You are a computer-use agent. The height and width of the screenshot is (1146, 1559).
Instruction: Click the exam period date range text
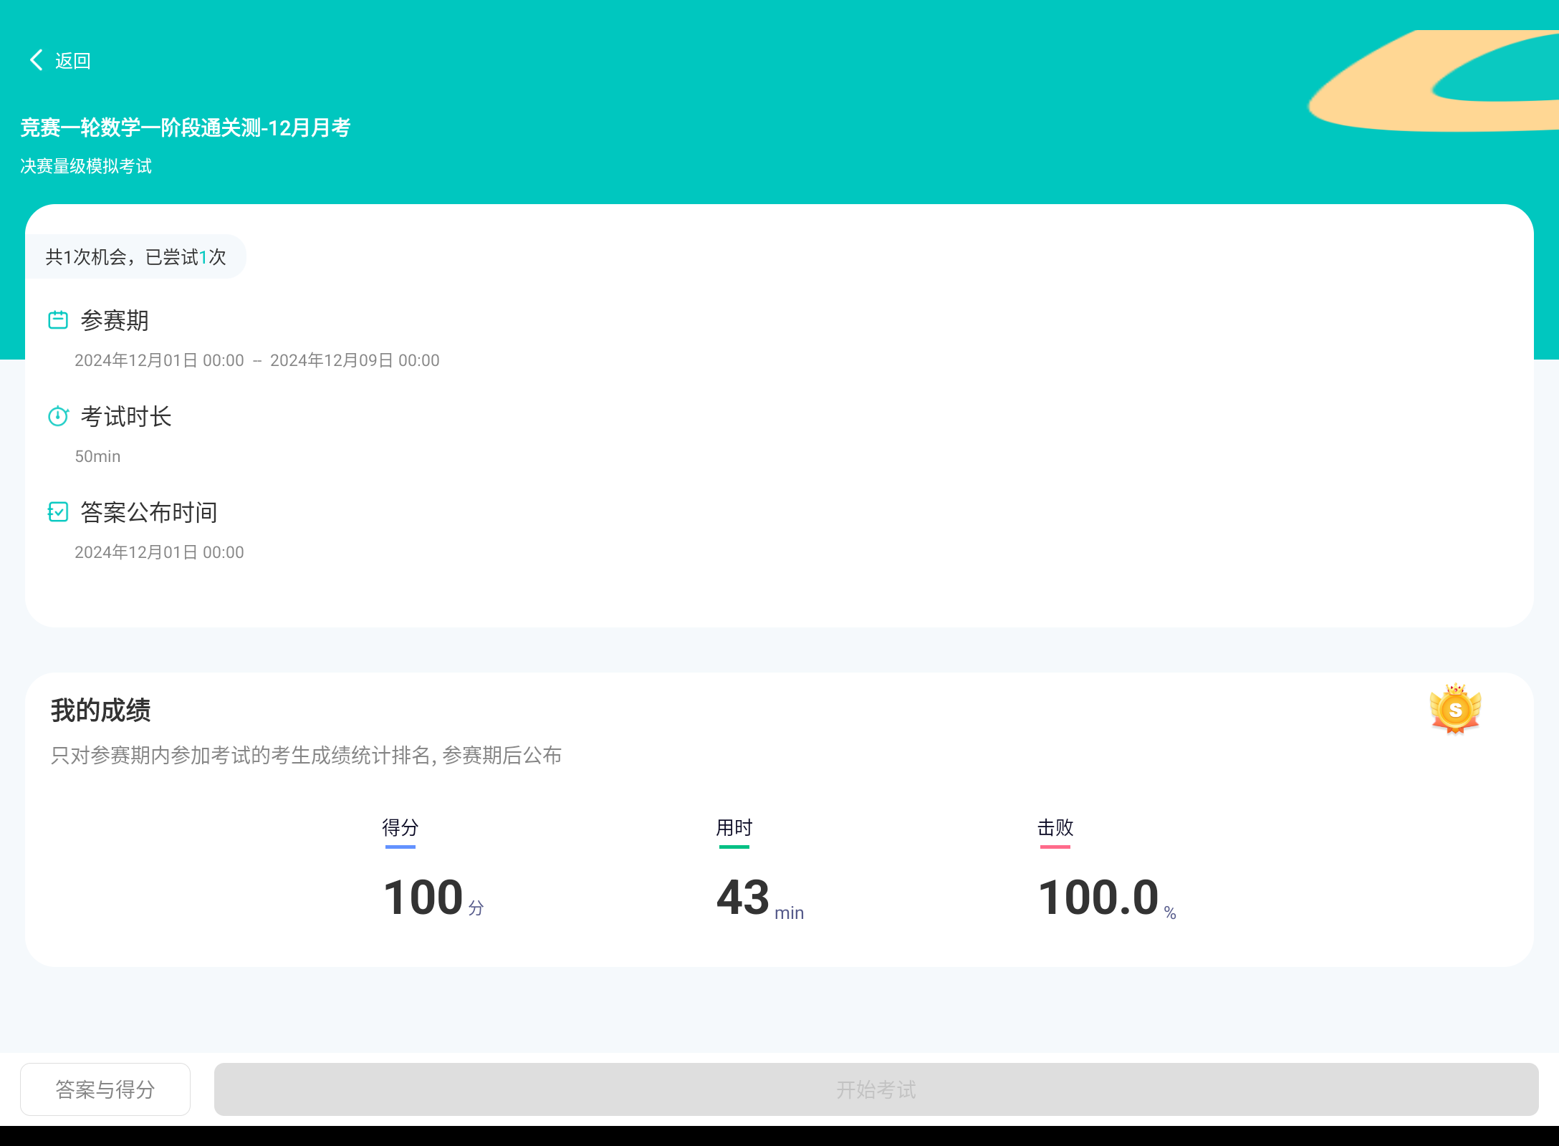click(x=256, y=360)
